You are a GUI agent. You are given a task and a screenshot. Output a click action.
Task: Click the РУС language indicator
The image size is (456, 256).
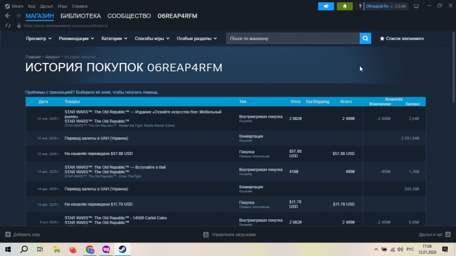[x=410, y=249]
